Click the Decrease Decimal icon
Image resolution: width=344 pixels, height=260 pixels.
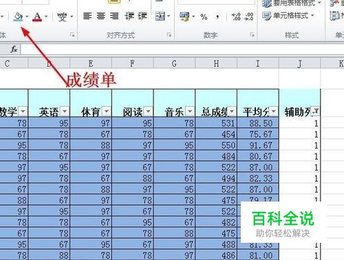coord(249,17)
